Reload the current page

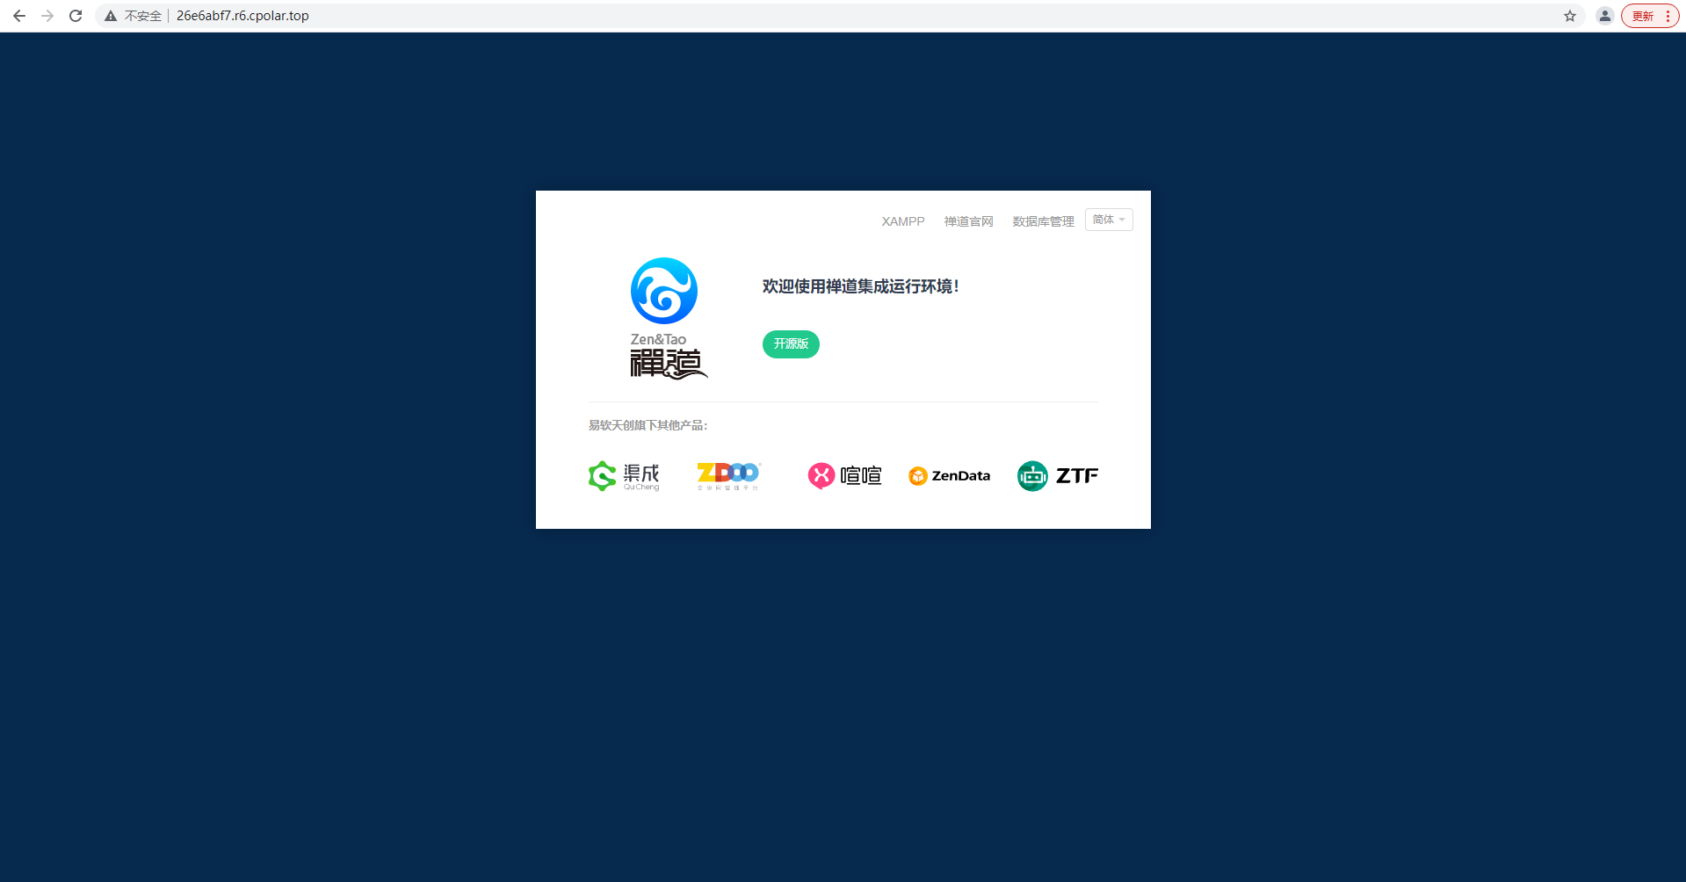tap(76, 16)
